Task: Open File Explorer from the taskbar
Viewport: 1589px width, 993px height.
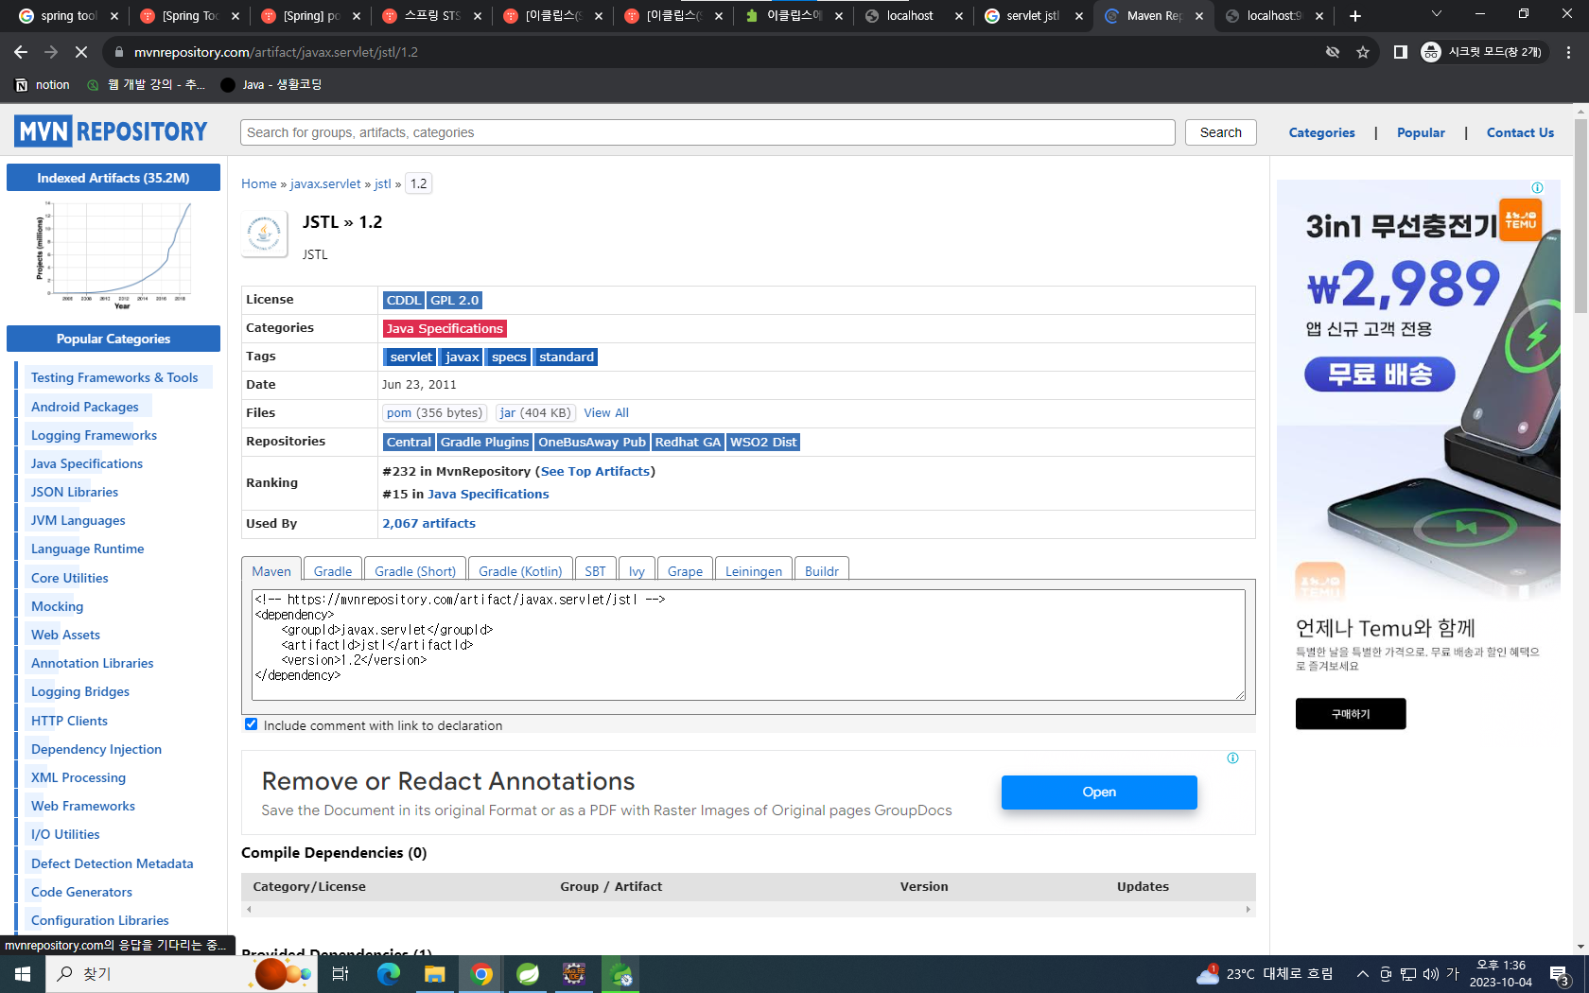Action: point(434,973)
